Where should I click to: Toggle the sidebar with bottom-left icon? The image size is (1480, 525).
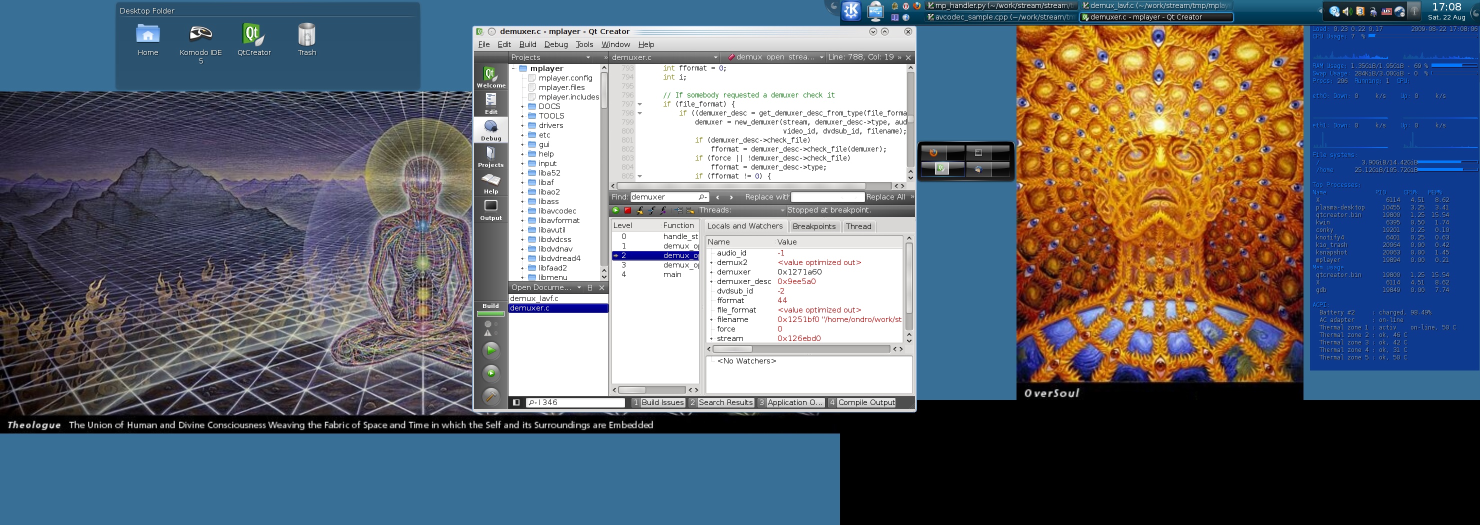pyautogui.click(x=516, y=402)
